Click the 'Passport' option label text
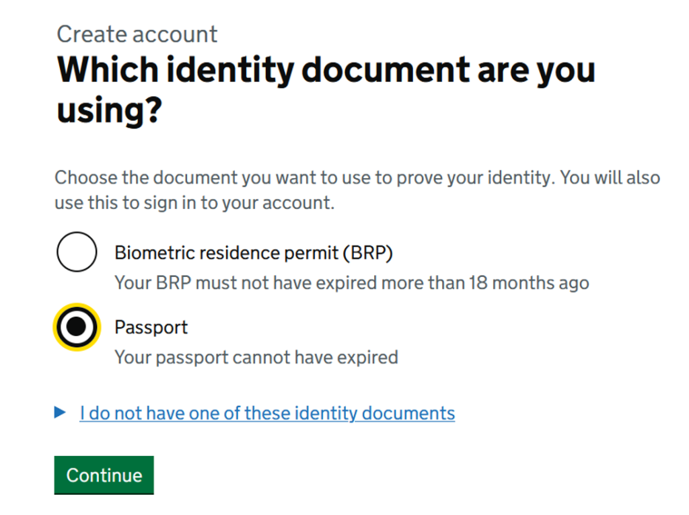 point(151,327)
